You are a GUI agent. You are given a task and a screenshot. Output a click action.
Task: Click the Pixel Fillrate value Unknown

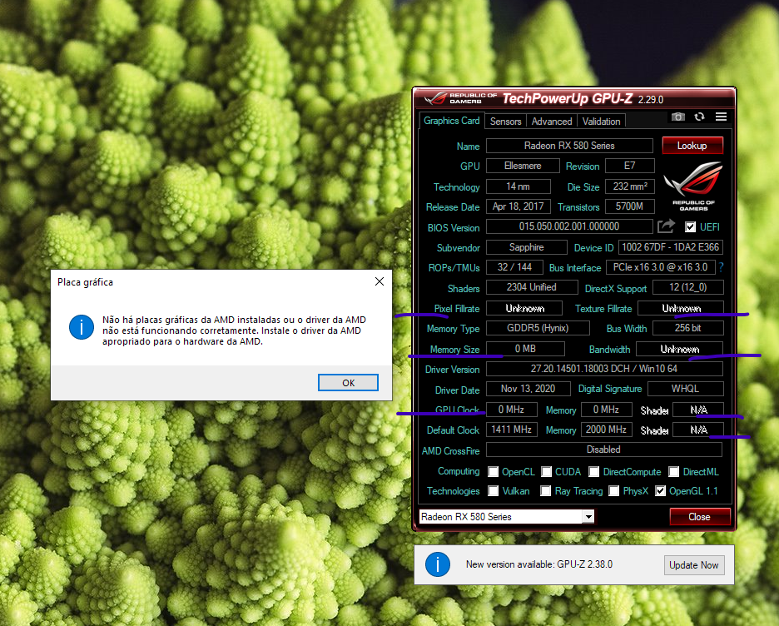[x=524, y=308]
